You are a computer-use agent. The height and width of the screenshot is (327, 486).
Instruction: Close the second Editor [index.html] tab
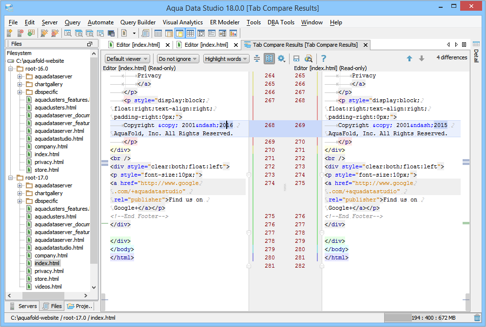[236, 45]
